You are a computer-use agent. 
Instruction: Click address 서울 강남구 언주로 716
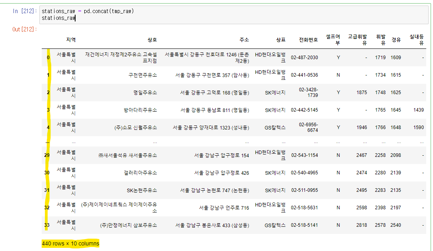pyautogui.click(x=224, y=208)
